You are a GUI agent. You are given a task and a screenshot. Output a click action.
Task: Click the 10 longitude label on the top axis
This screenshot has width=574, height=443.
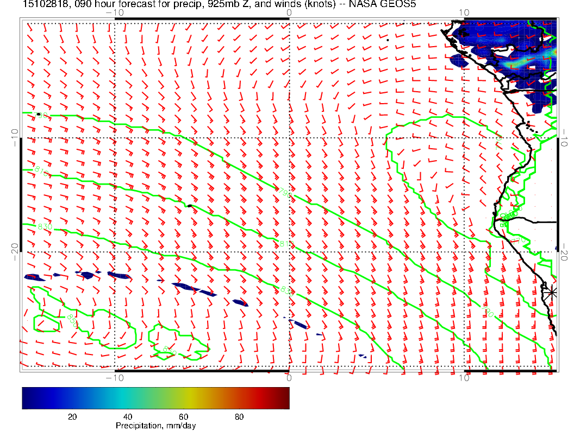click(463, 12)
